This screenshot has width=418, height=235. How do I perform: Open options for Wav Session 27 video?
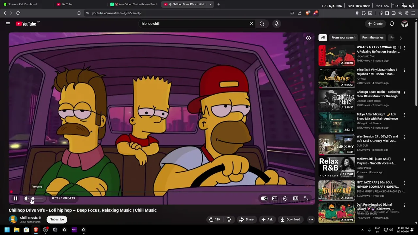pyautogui.click(x=404, y=137)
